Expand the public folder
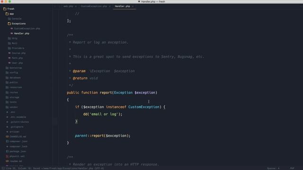 click(x=12, y=83)
